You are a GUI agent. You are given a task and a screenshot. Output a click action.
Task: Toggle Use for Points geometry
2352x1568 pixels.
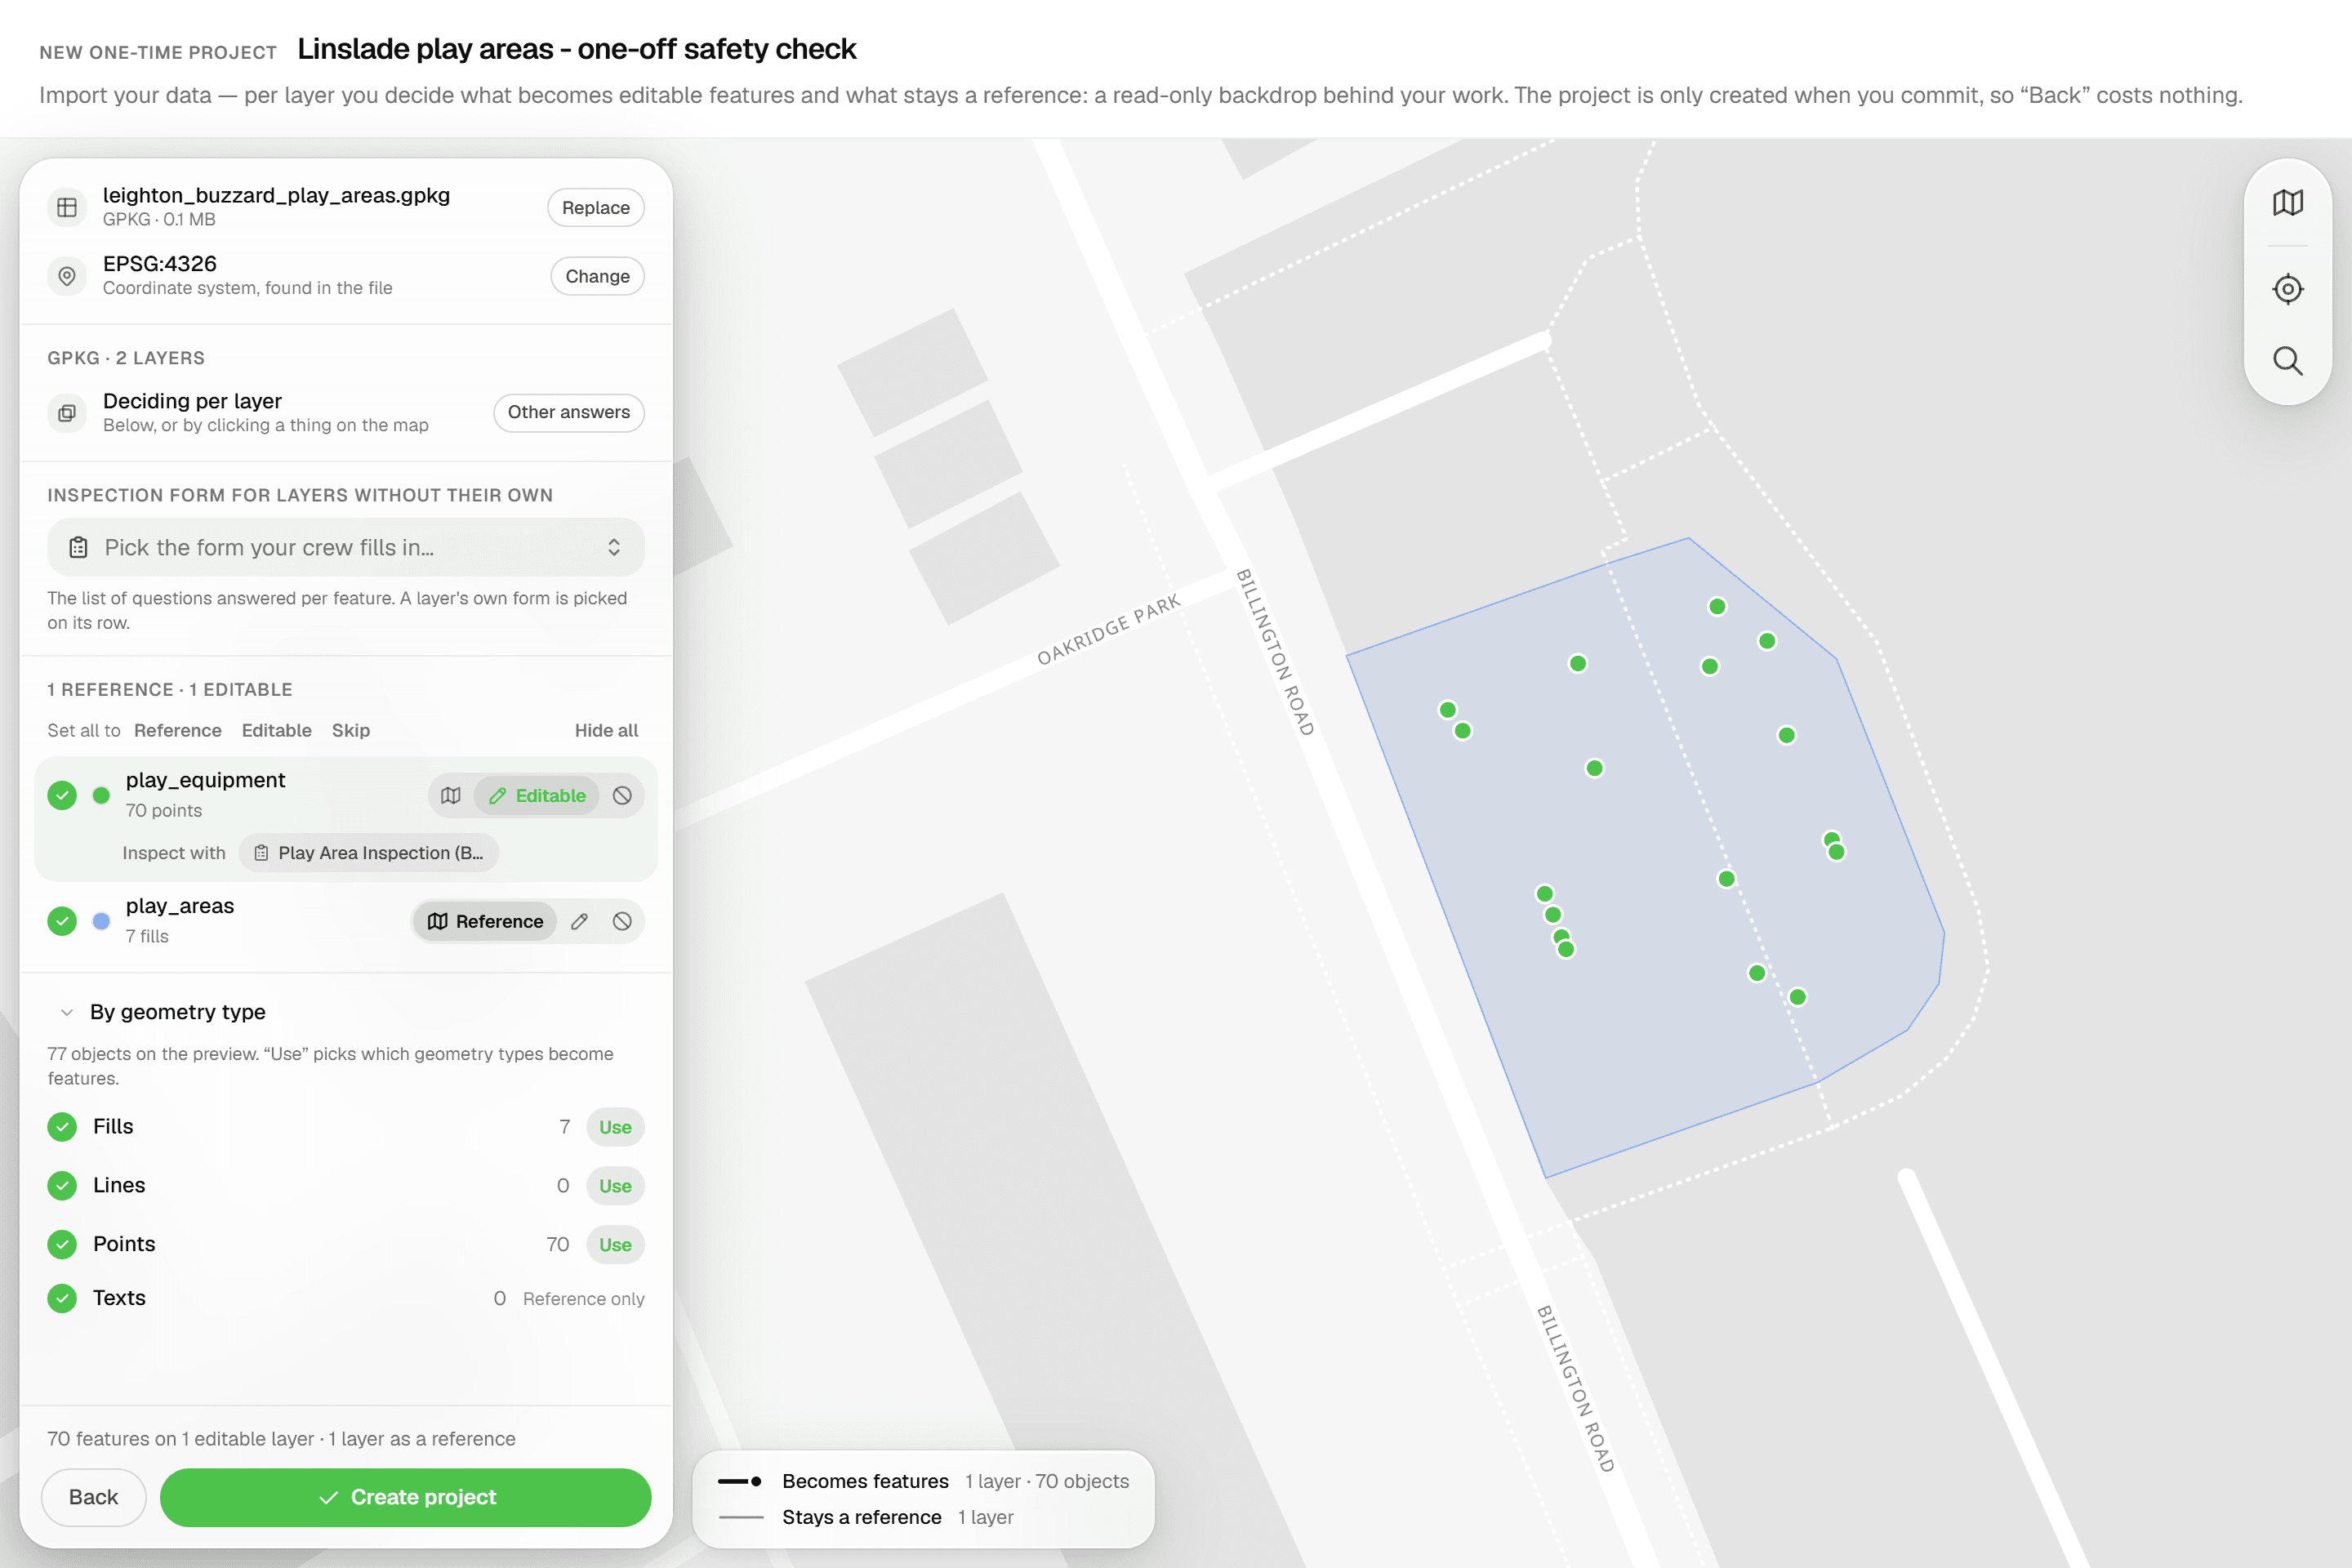coord(615,1245)
